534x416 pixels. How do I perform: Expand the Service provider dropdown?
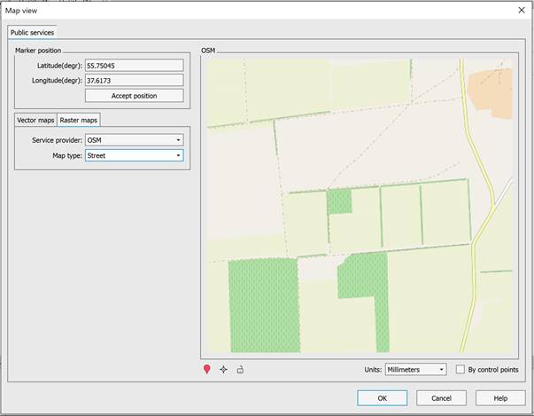pyautogui.click(x=134, y=139)
